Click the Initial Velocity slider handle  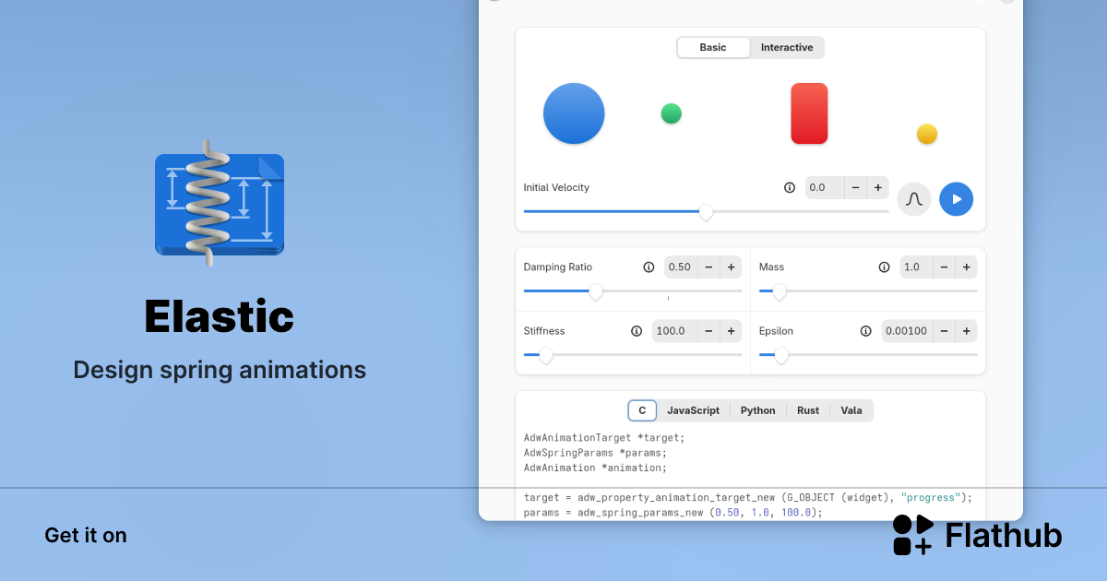[706, 212]
